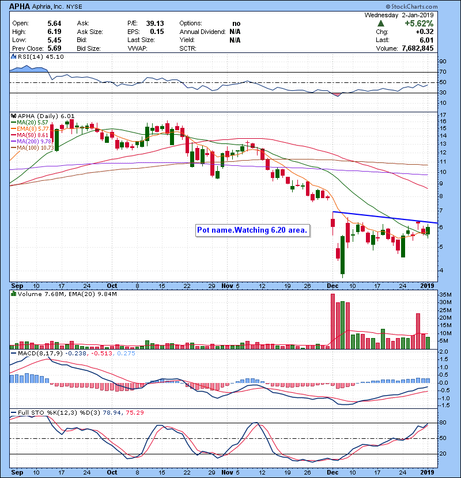Image resolution: width=461 pixels, height=478 pixels.
Task: Click the MA(20) 5.57 legend entry
Action: (x=29, y=123)
